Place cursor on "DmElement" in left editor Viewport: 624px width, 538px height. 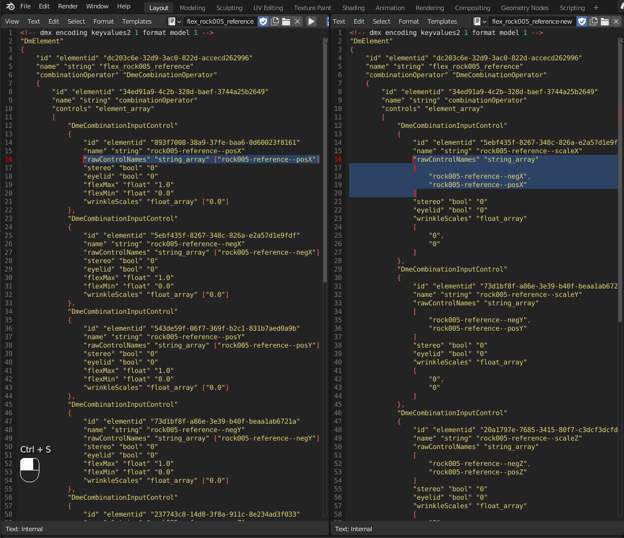[x=41, y=41]
